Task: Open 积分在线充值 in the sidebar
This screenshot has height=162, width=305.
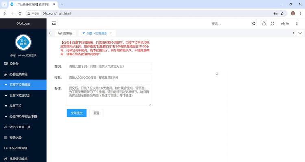Action: pos(23,148)
